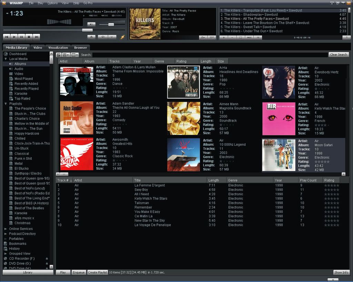Click the volume slider handle

click(111, 24)
